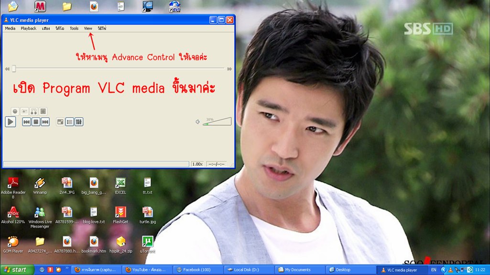Toggle VLC fullscreen video button
This screenshot has width=490, height=275.
60,122
